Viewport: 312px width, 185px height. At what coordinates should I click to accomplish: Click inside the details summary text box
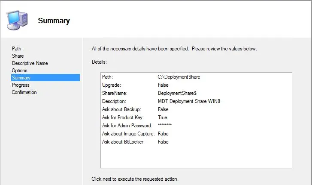[196, 120]
